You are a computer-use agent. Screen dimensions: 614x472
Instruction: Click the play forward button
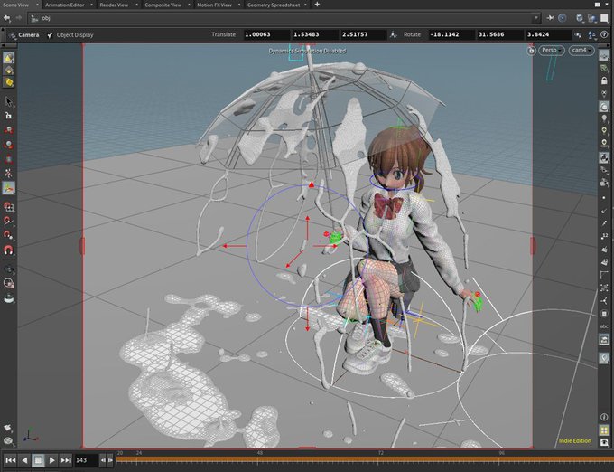coord(52,460)
